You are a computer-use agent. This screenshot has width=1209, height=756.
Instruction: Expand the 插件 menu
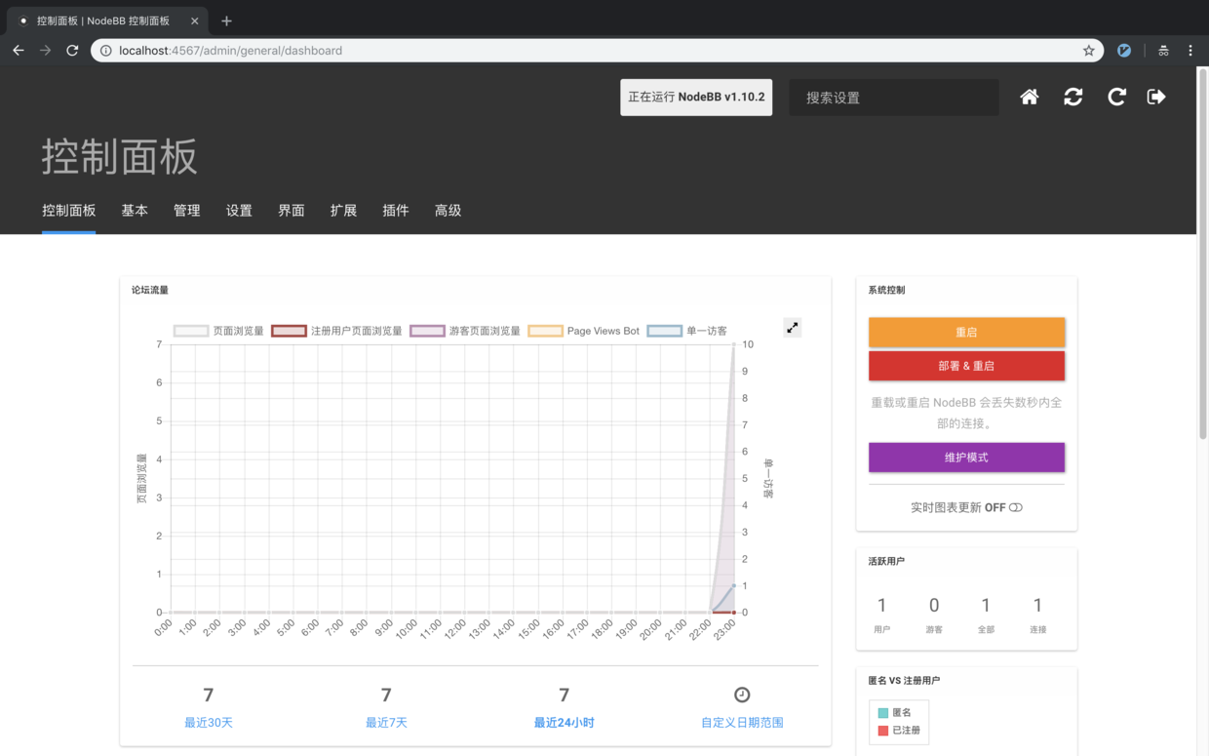click(396, 211)
